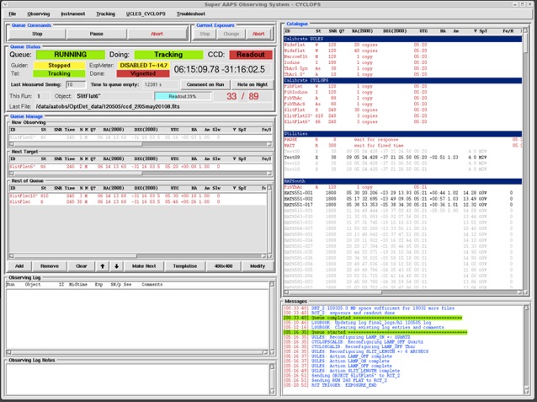Click the Readout 39% progress bar

point(183,96)
